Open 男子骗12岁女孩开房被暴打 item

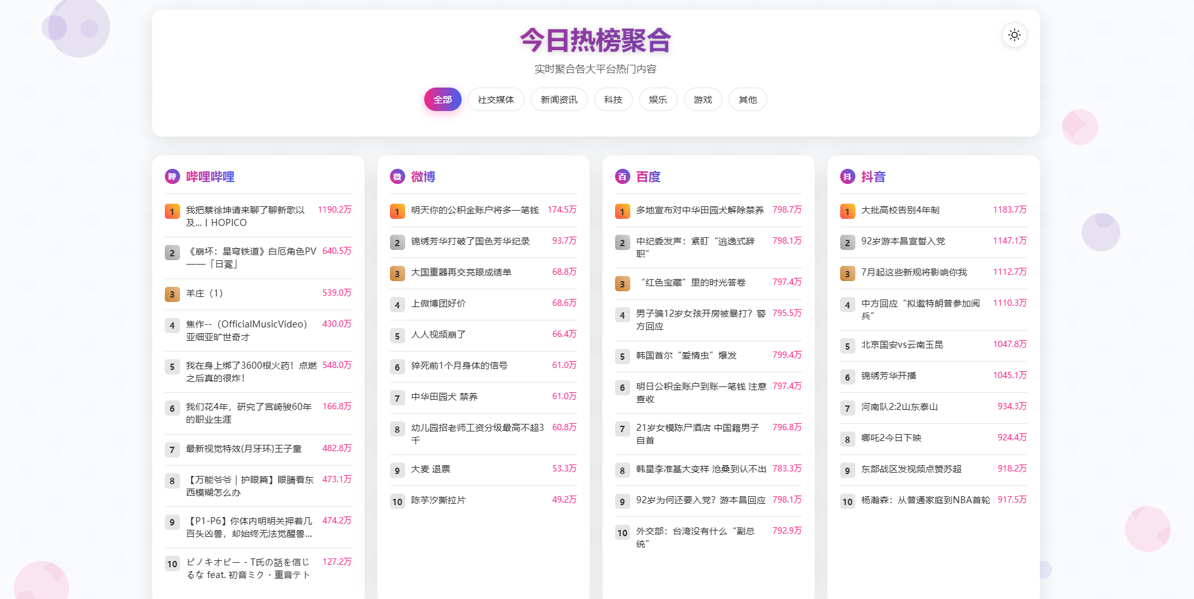pyautogui.click(x=701, y=320)
